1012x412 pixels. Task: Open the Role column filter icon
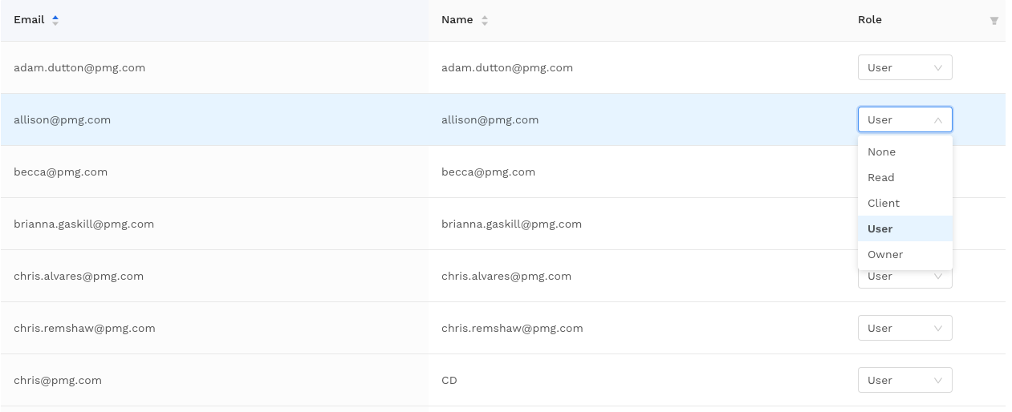pos(994,21)
